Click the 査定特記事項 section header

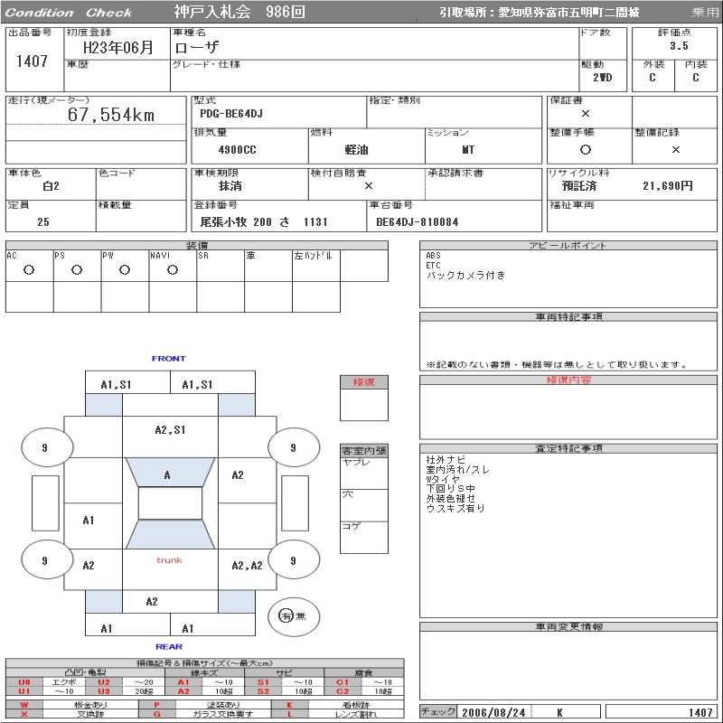coord(569,448)
